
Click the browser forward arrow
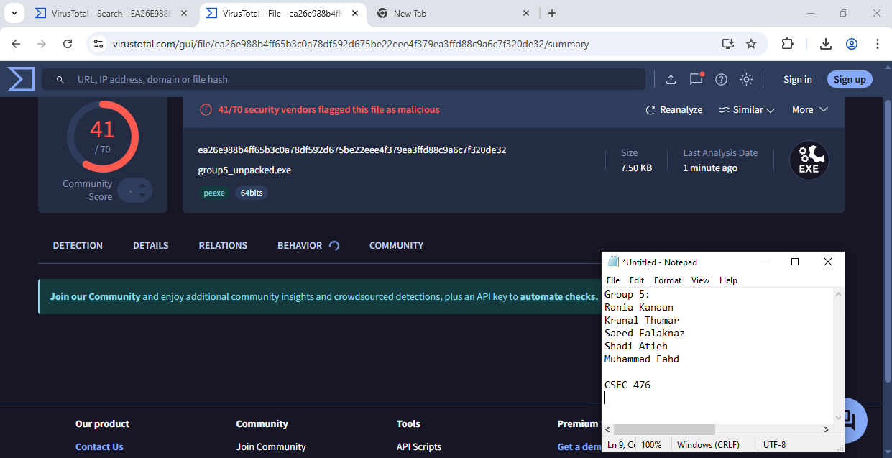42,44
